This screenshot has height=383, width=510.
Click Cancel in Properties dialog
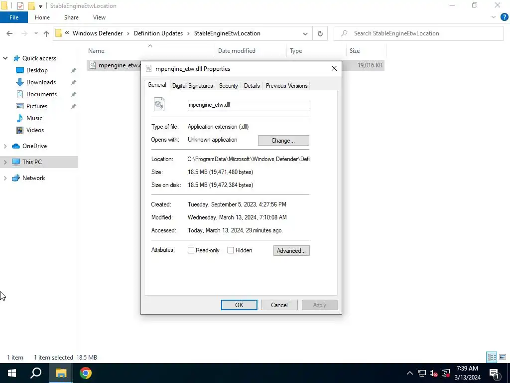coord(279,305)
